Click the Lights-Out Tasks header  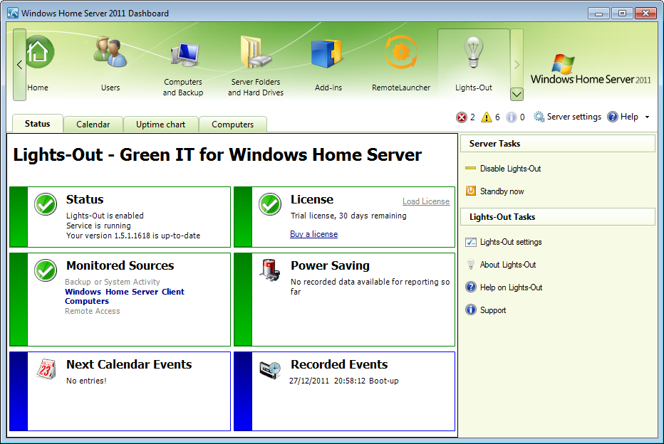click(558, 217)
